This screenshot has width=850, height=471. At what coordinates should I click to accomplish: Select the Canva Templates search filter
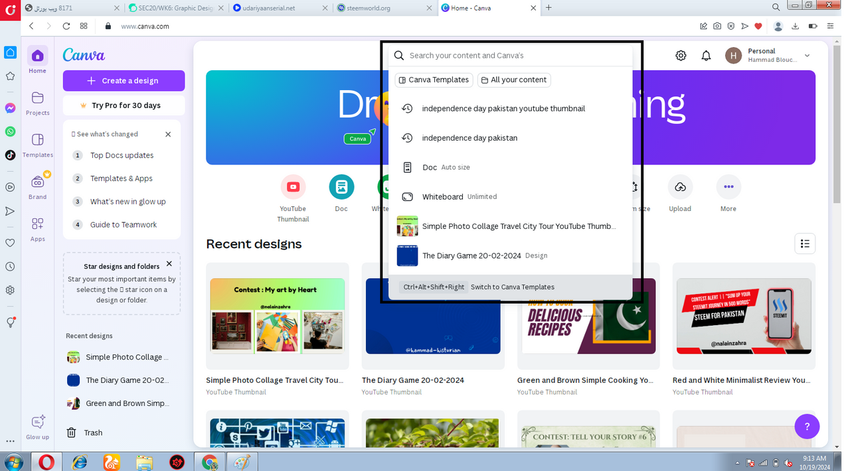click(434, 80)
